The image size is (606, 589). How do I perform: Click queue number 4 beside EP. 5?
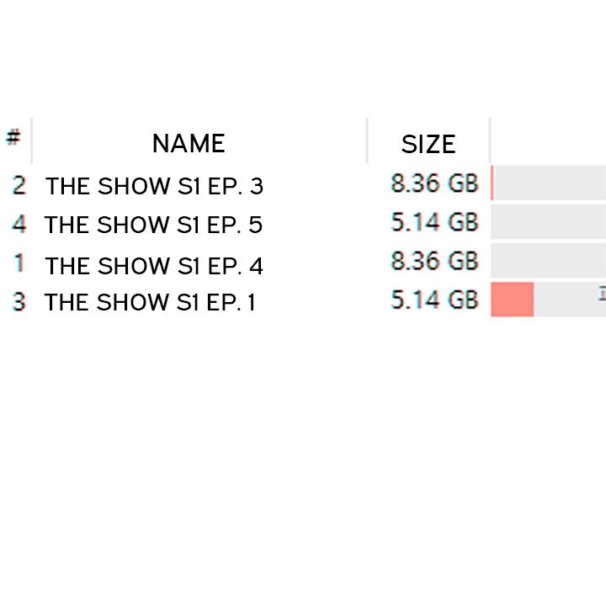(x=19, y=225)
